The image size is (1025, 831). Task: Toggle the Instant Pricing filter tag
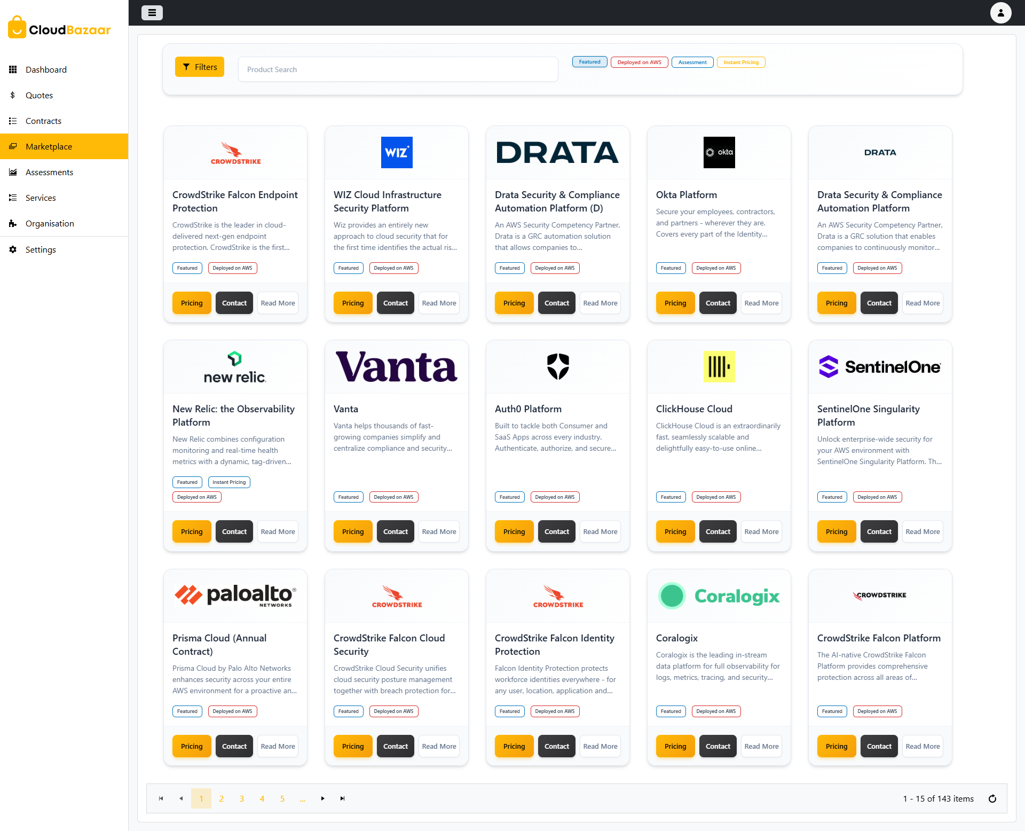pos(740,62)
